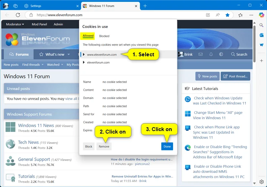Click the page vertical scrollbar thumb
267x187 pixels.
(254, 44)
